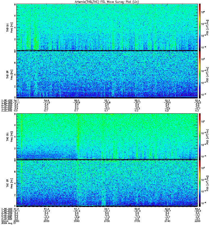Viewport: 211px width, 225px height.
Task: Click the THB B-parallel spectrogram panel
Action: (107, 75)
